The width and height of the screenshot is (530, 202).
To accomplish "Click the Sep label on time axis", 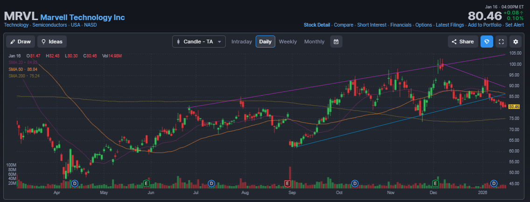I will click(x=293, y=193).
